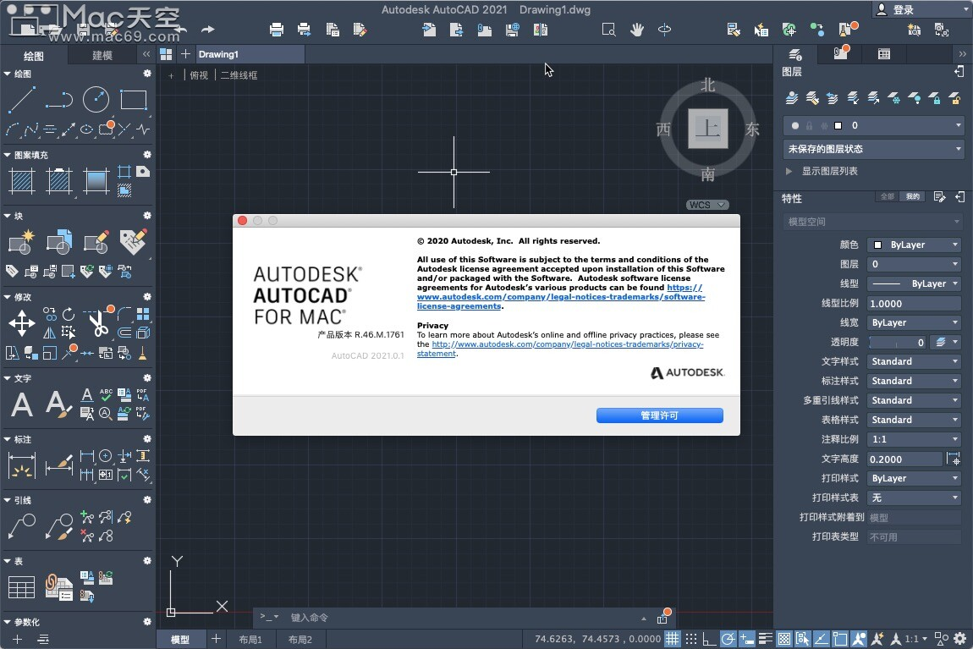Image resolution: width=973 pixels, height=649 pixels.
Task: Open the 未保存的图层状态 dropdown
Action: [873, 149]
